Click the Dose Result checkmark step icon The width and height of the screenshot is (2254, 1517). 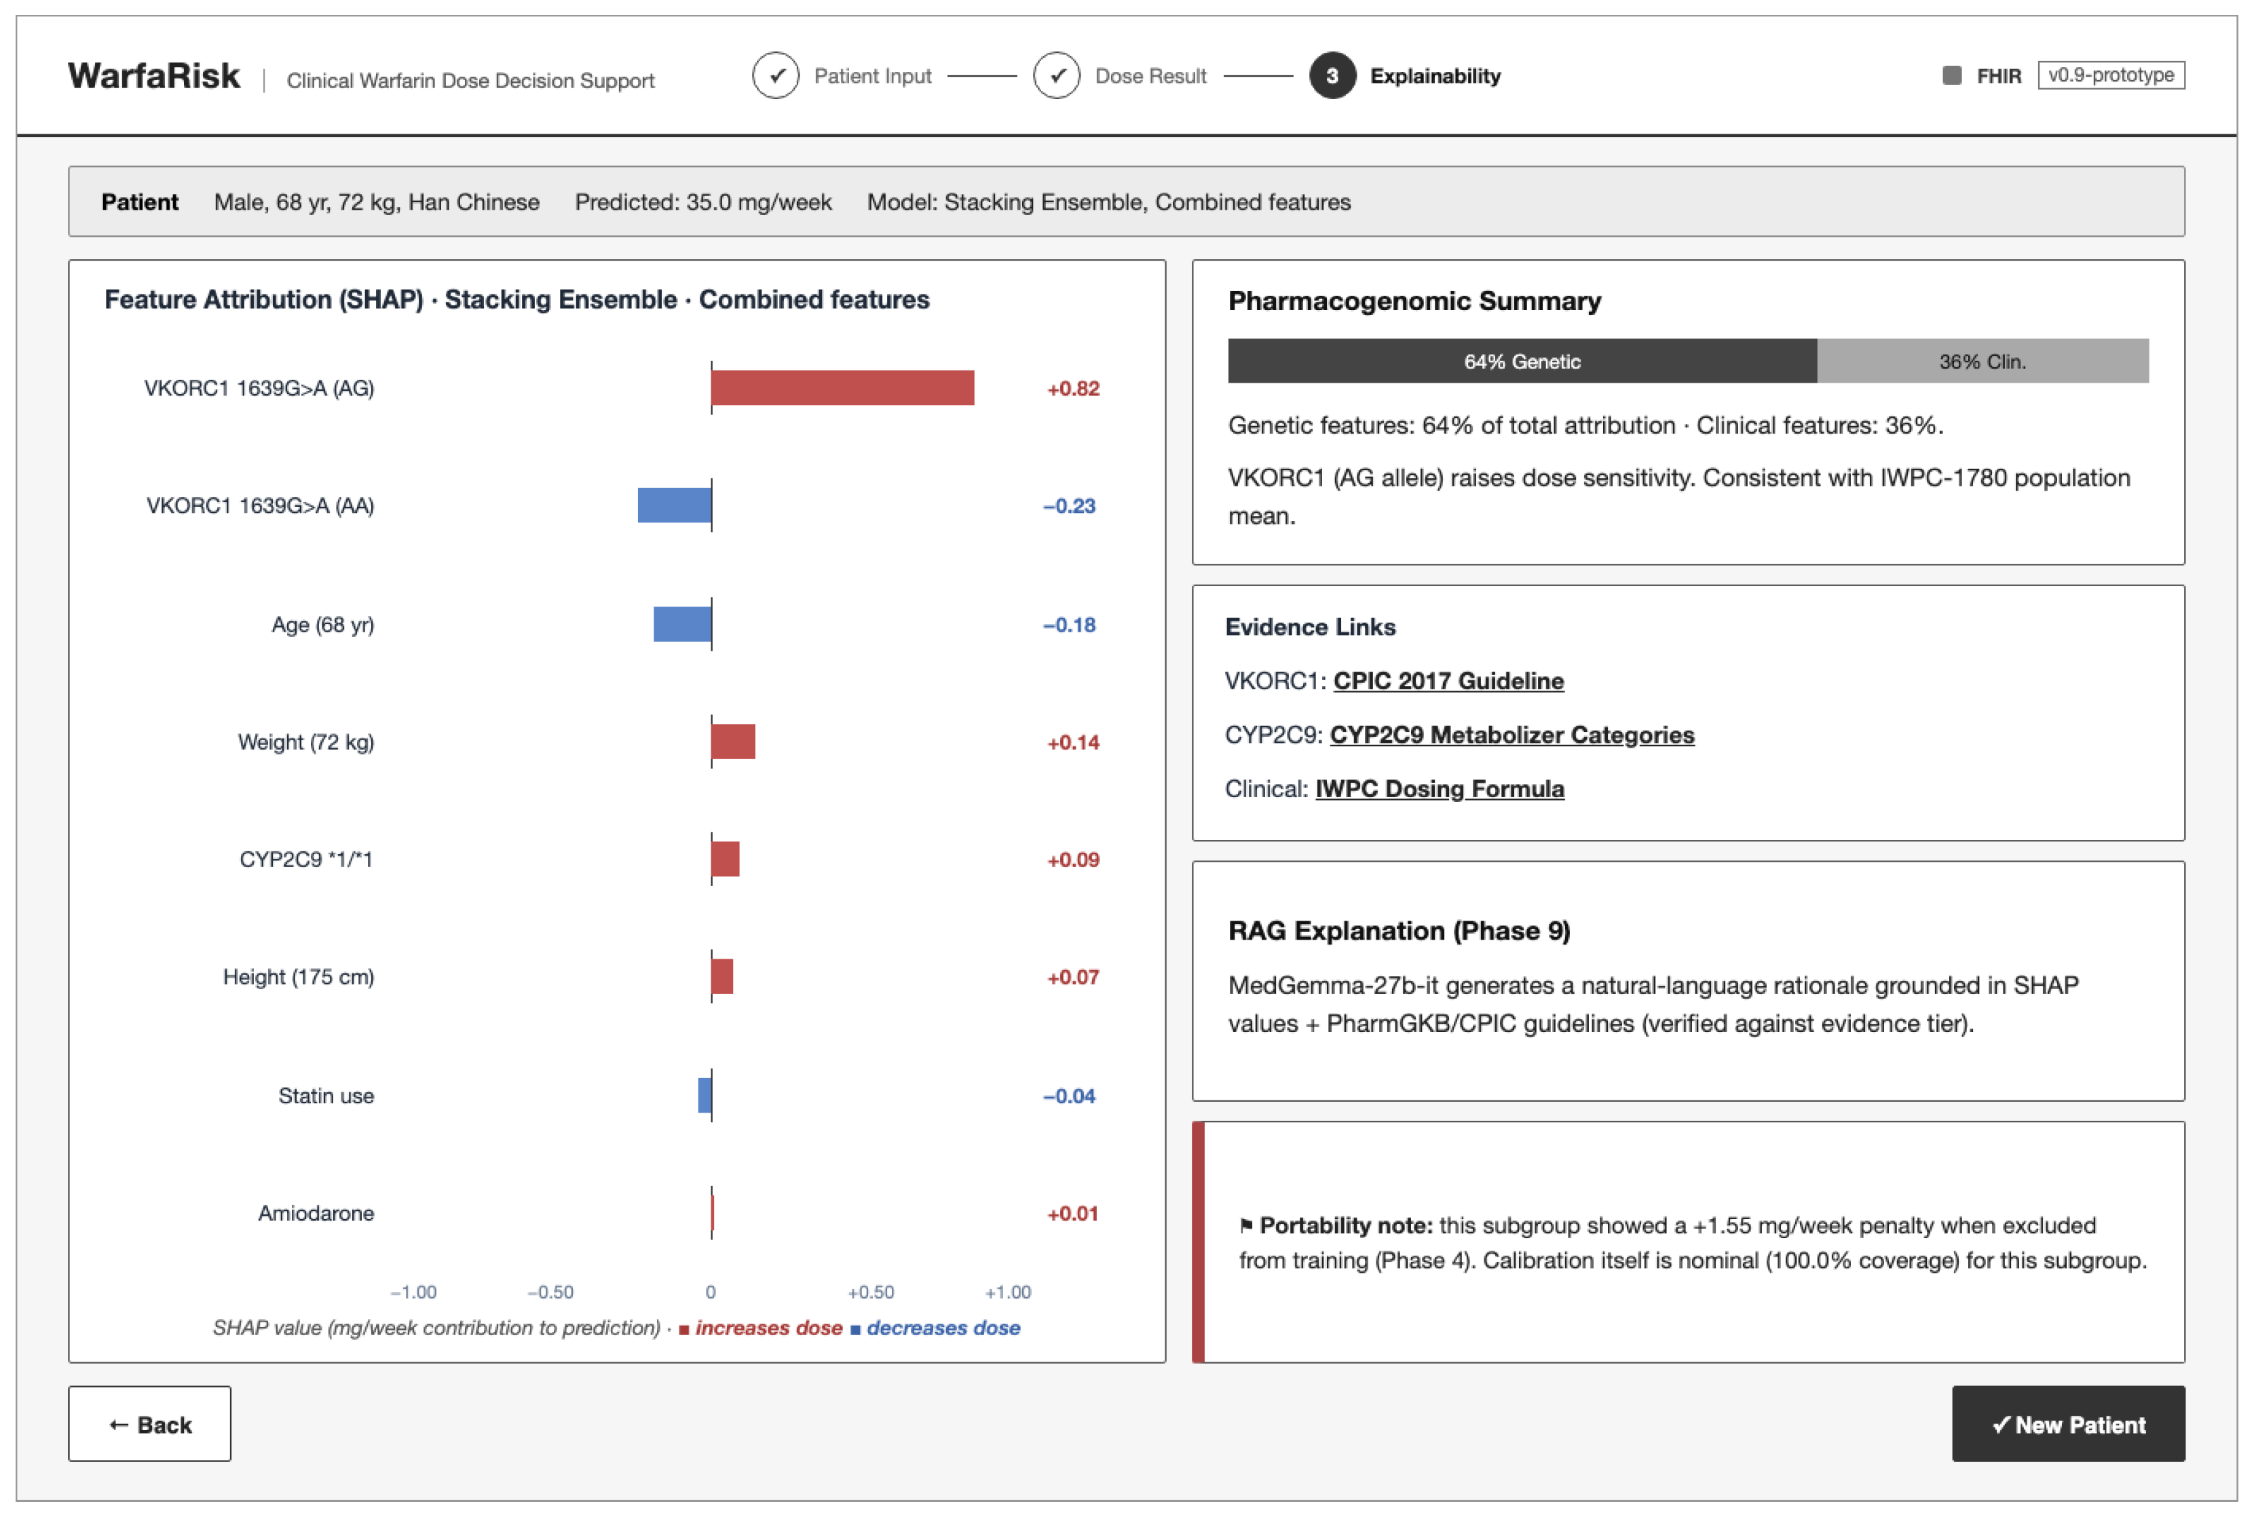pyautogui.click(x=1056, y=75)
